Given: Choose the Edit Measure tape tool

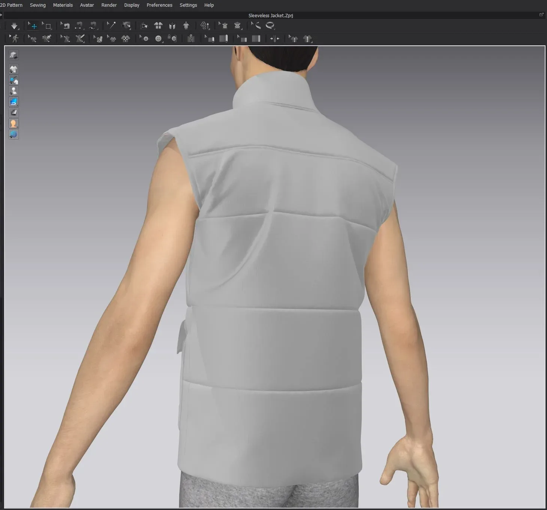Looking at the screenshot, I should click(x=256, y=26).
